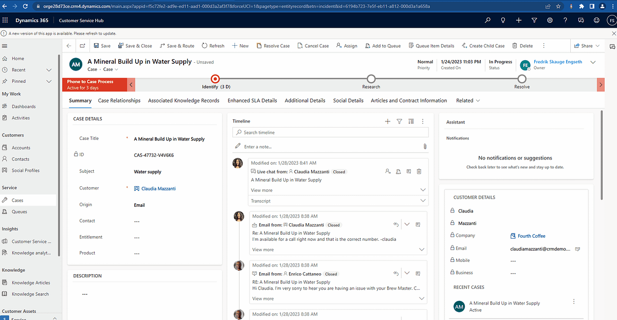Expand the Recent section in the sidebar

[48, 69]
